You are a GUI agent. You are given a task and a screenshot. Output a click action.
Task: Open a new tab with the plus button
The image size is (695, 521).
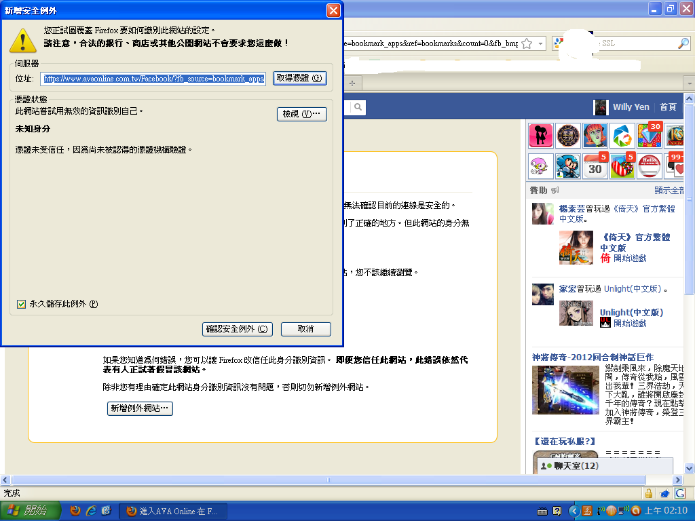coord(352,83)
